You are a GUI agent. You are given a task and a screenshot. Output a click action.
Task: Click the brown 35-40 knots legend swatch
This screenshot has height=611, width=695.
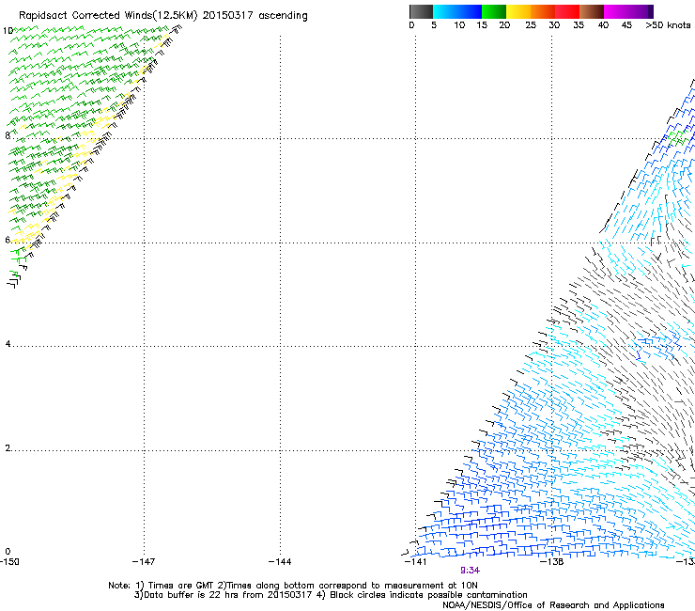point(592,11)
